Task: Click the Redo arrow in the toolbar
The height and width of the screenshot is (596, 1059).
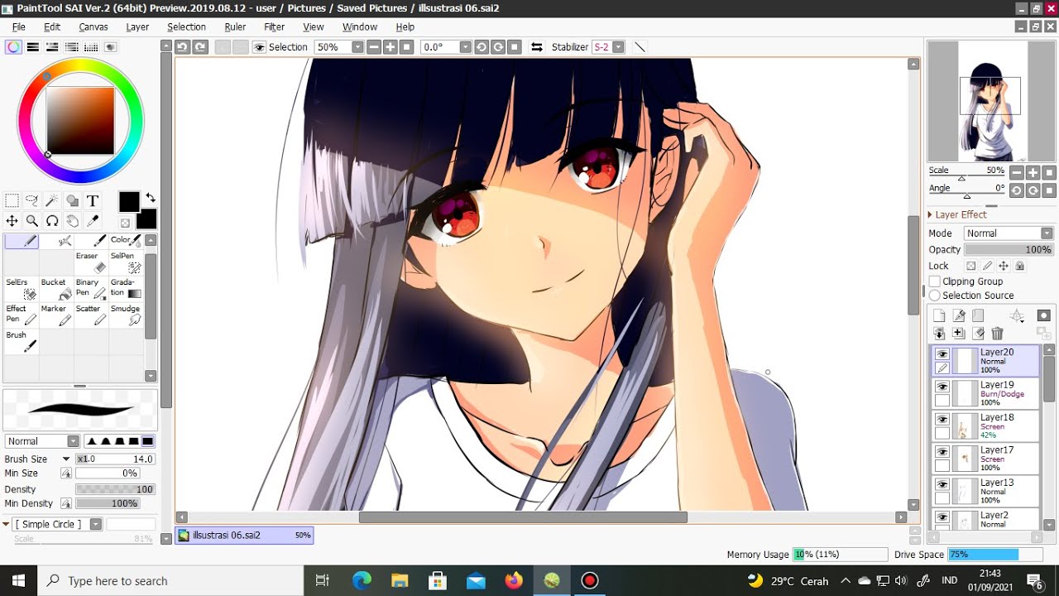Action: coord(200,47)
